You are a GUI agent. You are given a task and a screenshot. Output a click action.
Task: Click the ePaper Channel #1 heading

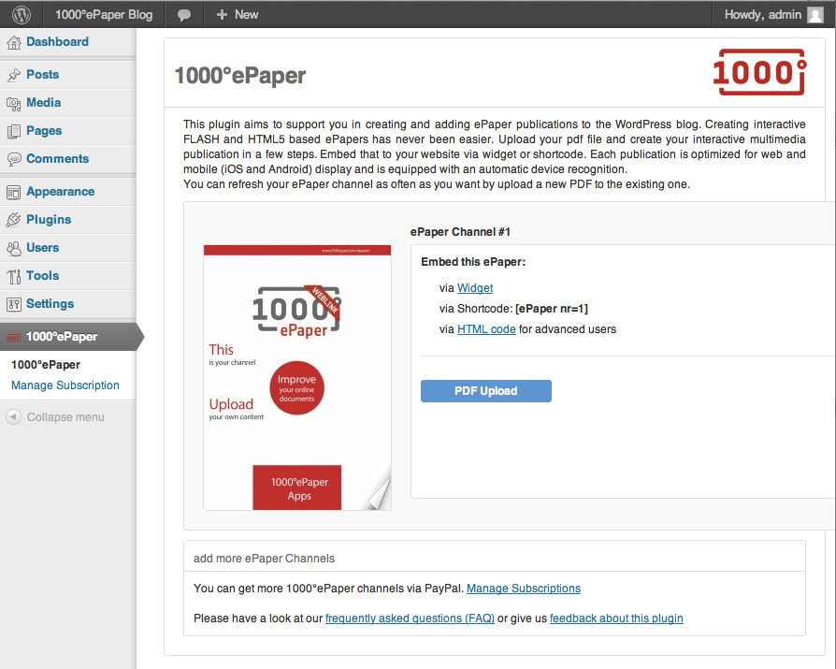tap(460, 232)
